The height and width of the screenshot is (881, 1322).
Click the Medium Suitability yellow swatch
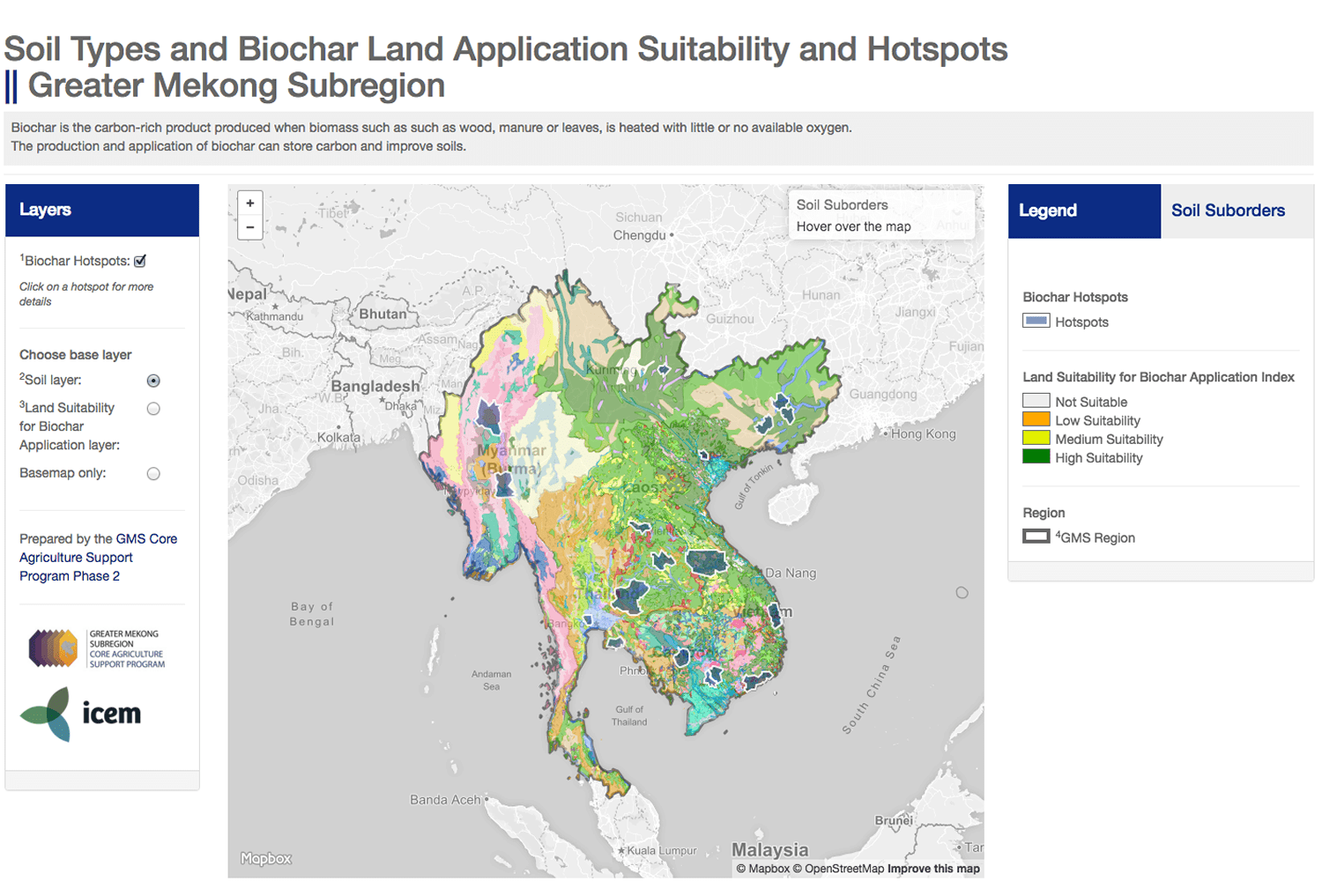click(1036, 438)
